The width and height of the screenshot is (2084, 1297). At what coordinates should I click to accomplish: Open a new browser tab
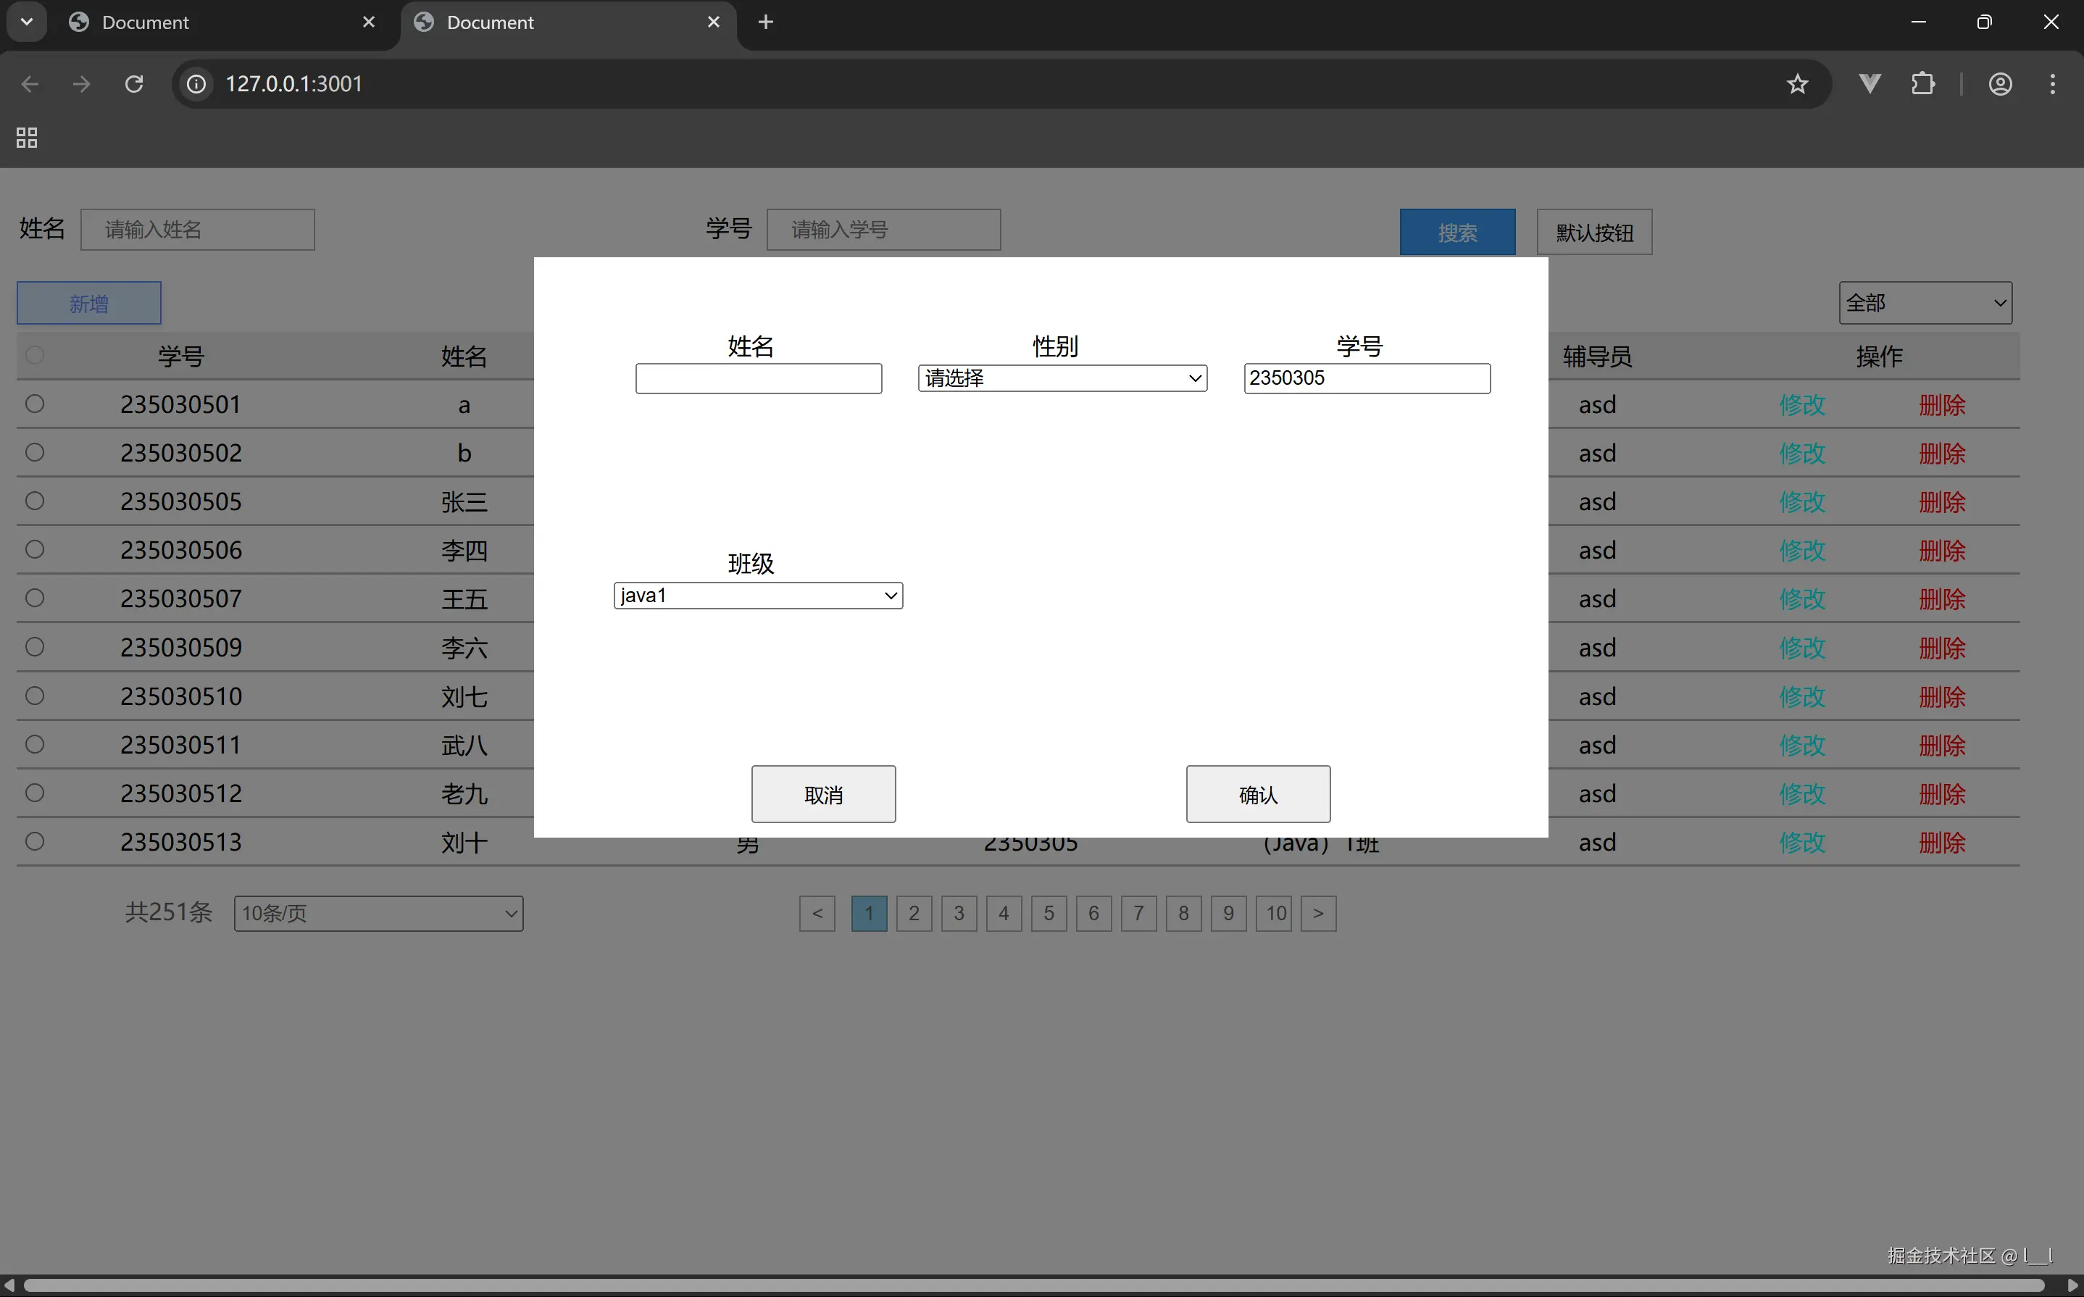point(766,22)
